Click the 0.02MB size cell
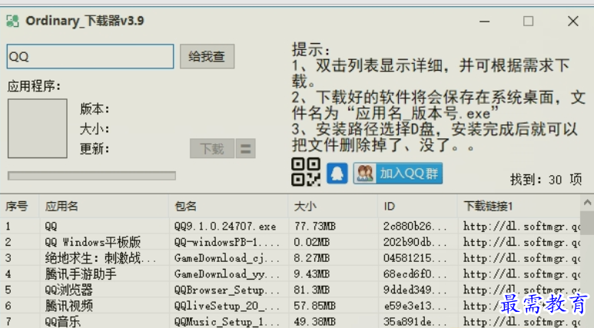The width and height of the screenshot is (594, 328). tap(312, 243)
